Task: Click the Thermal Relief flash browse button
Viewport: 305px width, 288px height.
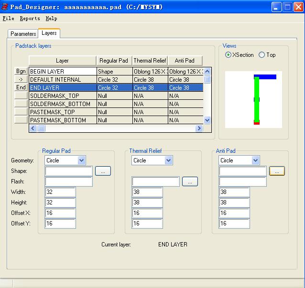Action: tap(190, 181)
